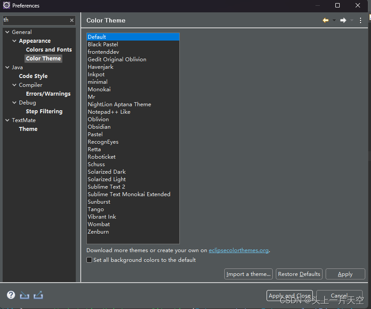Click the import preferences icon

tap(24, 295)
